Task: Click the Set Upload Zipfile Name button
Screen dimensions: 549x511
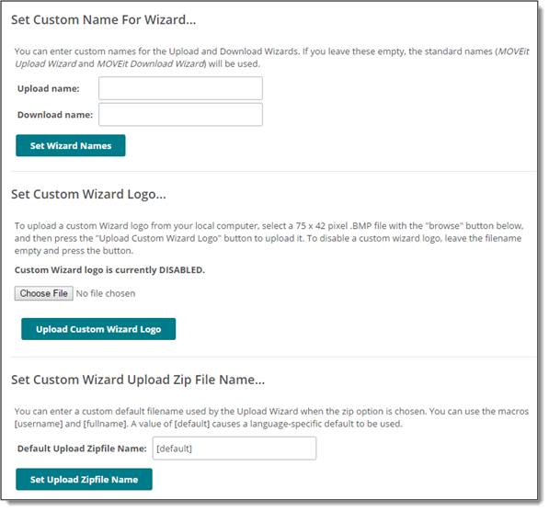Action: click(84, 479)
